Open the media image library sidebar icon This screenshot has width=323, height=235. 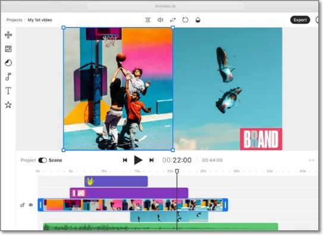point(8,49)
